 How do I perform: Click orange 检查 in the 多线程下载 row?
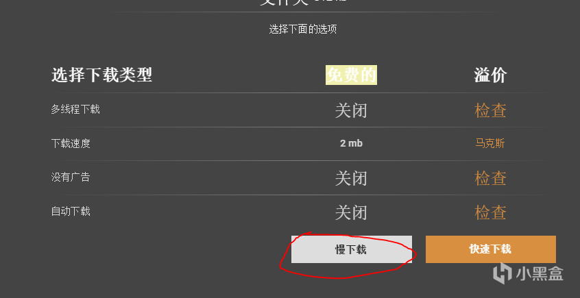(490, 110)
